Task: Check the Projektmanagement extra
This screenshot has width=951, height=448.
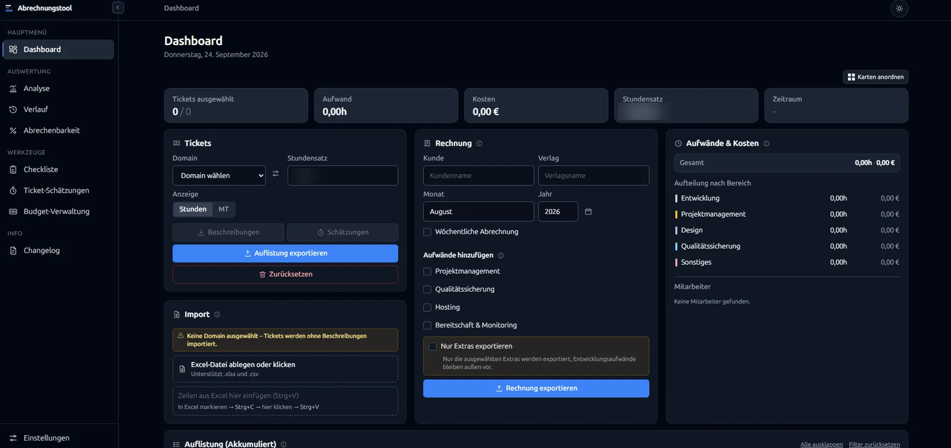Action: click(x=427, y=272)
